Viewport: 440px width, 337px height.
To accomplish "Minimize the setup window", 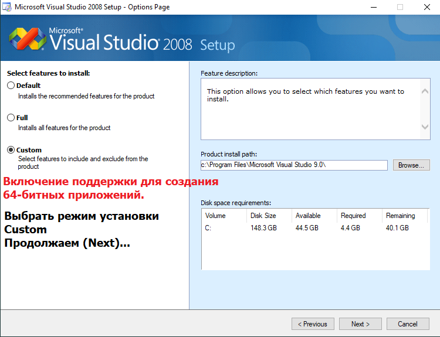I will click(374, 7).
